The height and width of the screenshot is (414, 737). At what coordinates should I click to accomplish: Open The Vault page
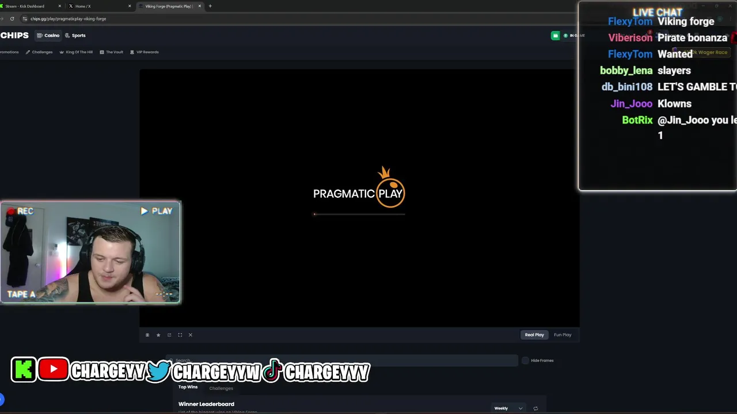(111, 52)
